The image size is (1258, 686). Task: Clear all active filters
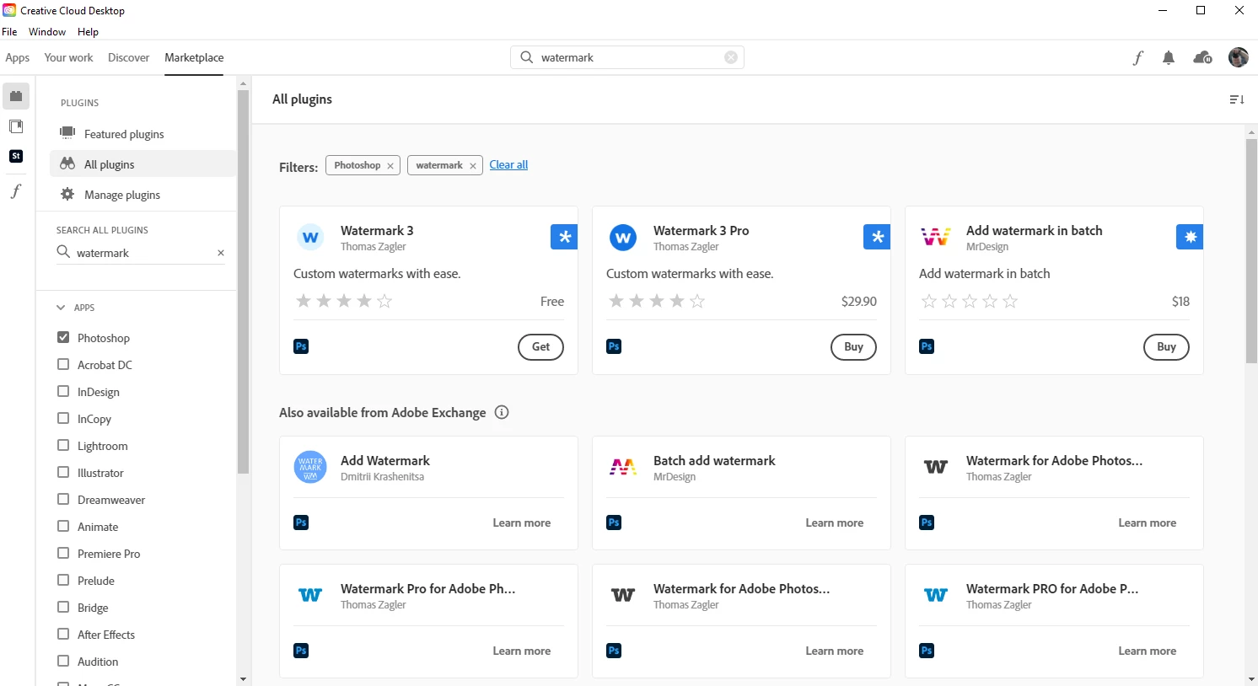tap(508, 164)
